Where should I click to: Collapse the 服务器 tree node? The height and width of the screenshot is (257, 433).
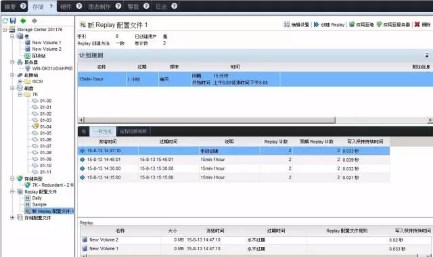click(12, 62)
